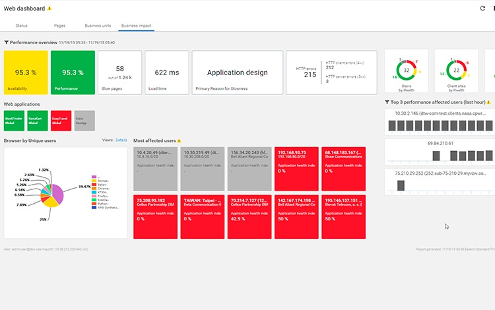Click the 7.89% pie chart label

point(21,204)
